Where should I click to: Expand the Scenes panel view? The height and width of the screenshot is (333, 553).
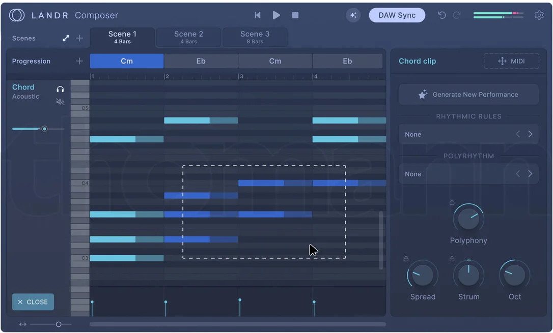pyautogui.click(x=66, y=38)
